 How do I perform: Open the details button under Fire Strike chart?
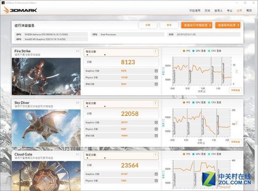point(235,90)
